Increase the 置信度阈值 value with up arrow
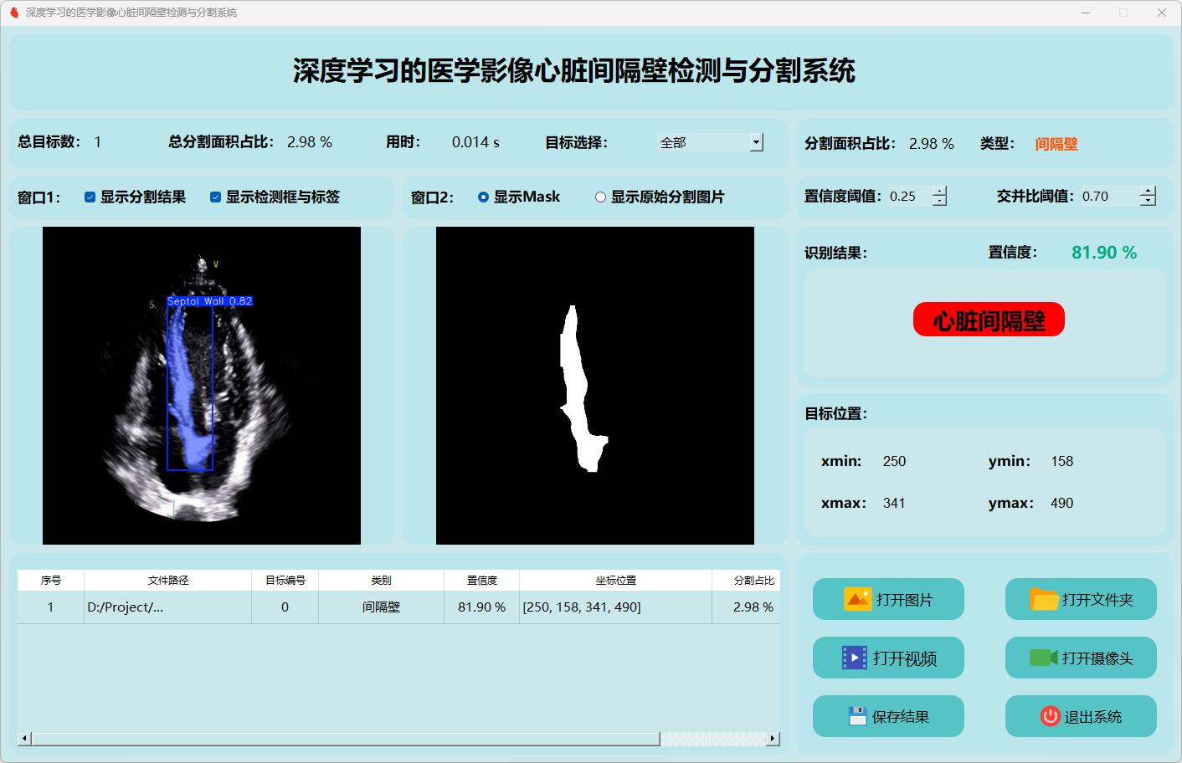The width and height of the screenshot is (1182, 763). (x=940, y=191)
